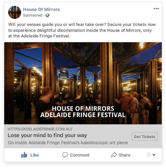Click the ad body text about senses

[82, 30]
